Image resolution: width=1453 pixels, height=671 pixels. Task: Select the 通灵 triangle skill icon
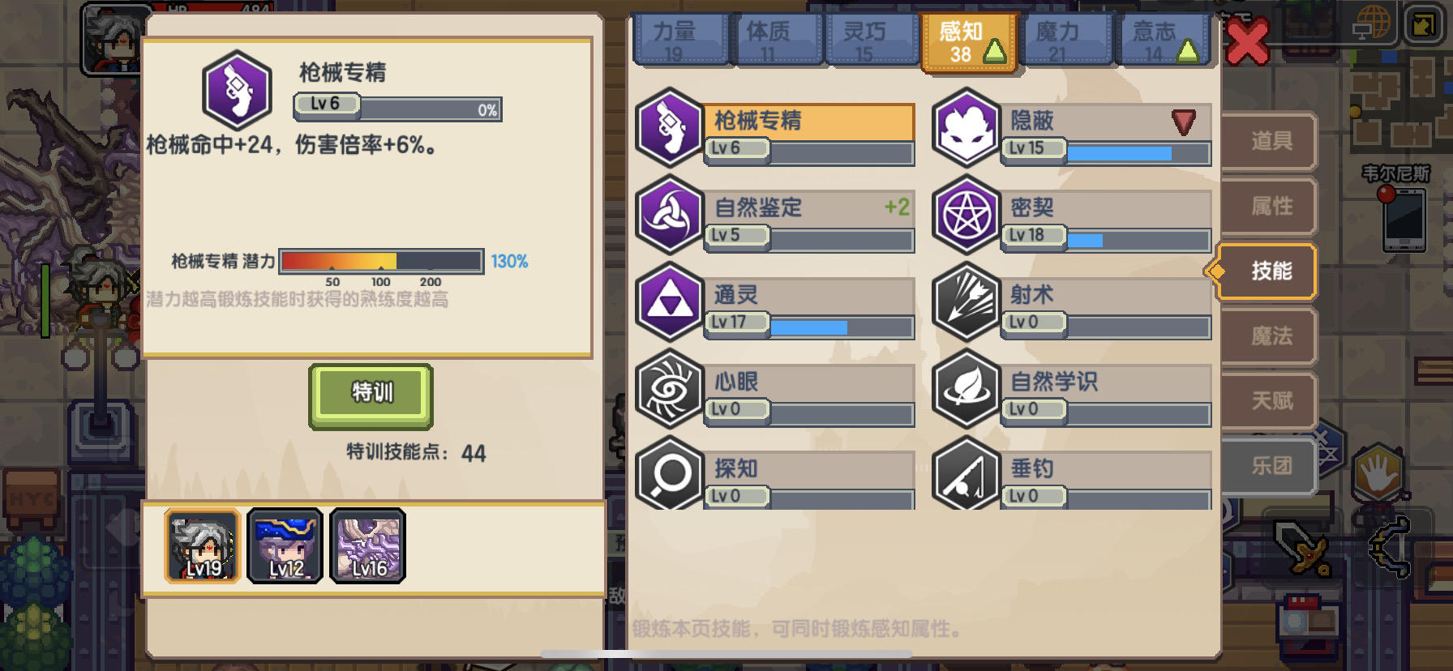coord(669,301)
